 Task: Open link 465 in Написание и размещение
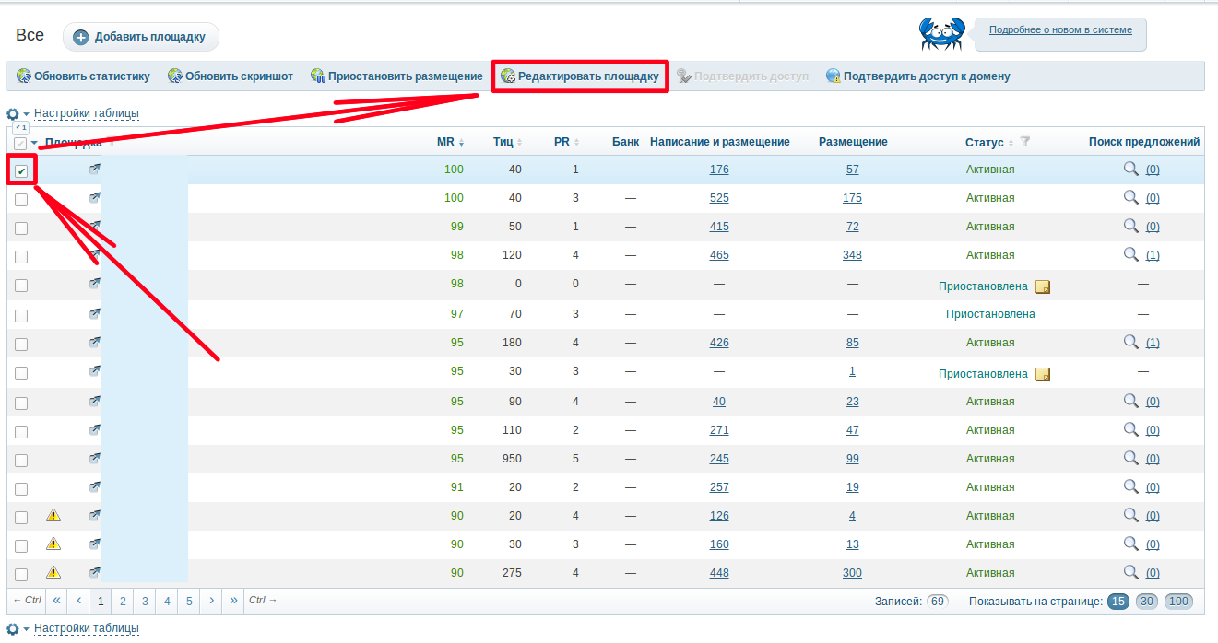click(x=719, y=255)
